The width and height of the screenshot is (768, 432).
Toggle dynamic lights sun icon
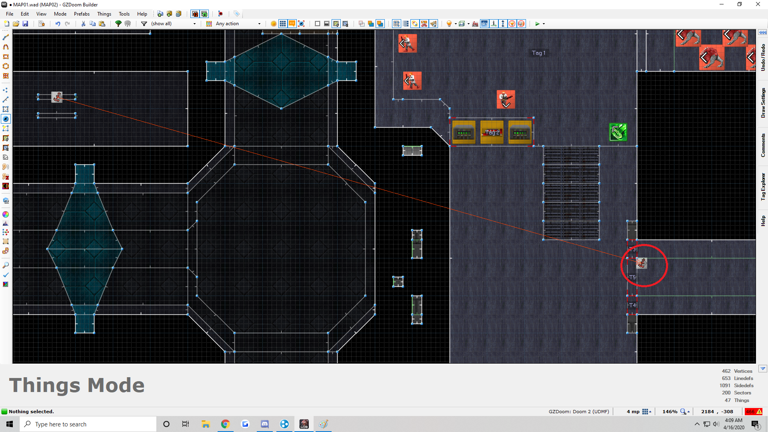click(274, 24)
